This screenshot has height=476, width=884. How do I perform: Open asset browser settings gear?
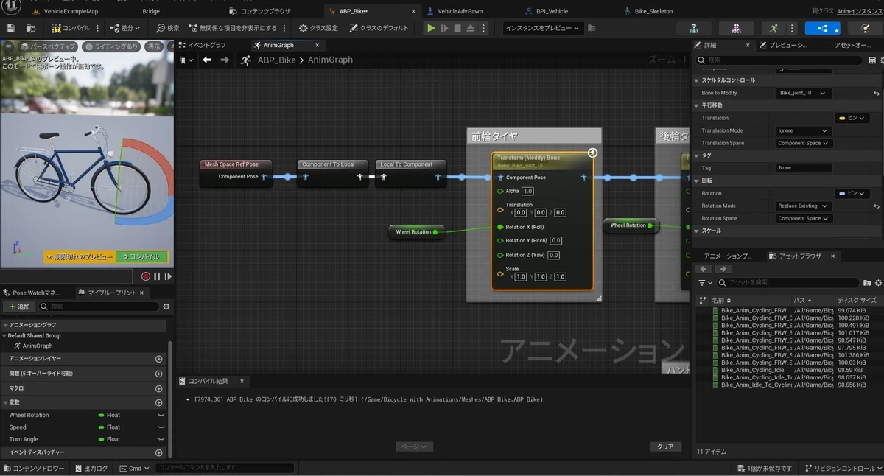(878, 283)
